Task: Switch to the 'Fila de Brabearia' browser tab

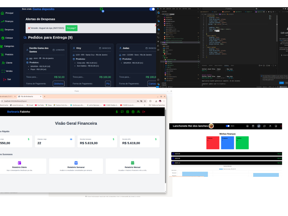Action: tap(29, 96)
